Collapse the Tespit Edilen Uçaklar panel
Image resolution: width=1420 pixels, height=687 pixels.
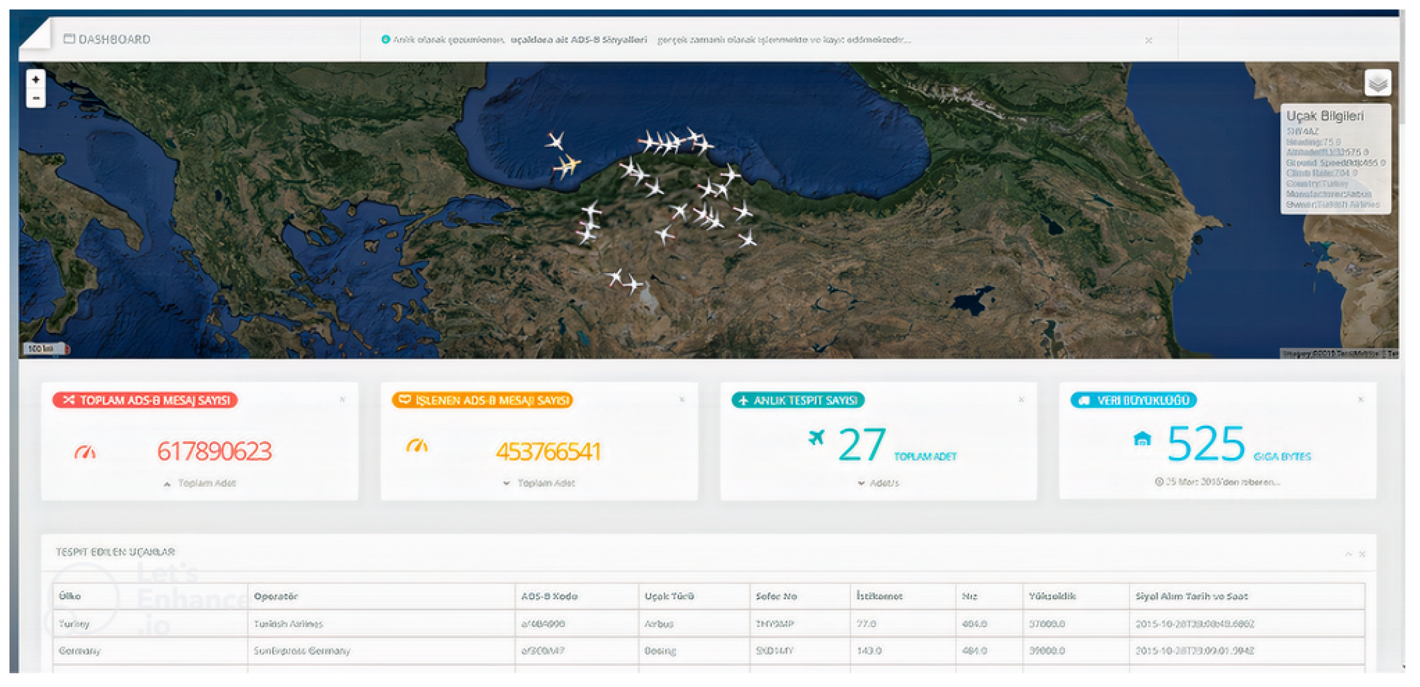tap(1349, 554)
